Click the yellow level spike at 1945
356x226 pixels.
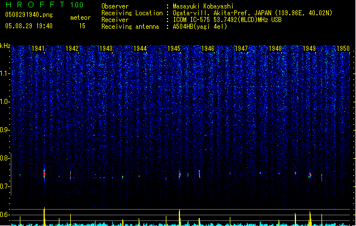click(179, 218)
